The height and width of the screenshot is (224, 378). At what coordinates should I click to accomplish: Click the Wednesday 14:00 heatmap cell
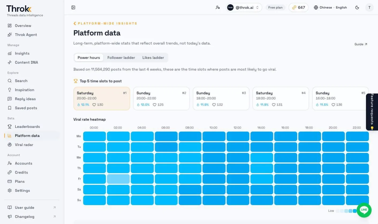coord(262,158)
